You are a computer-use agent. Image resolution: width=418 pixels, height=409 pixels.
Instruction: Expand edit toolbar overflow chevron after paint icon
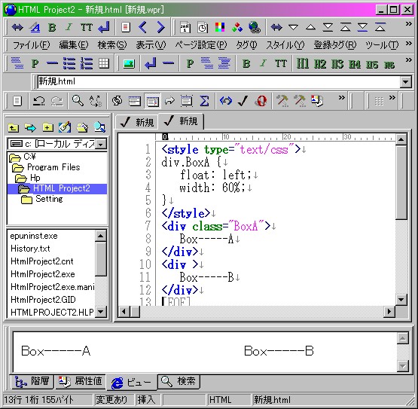pos(341,98)
